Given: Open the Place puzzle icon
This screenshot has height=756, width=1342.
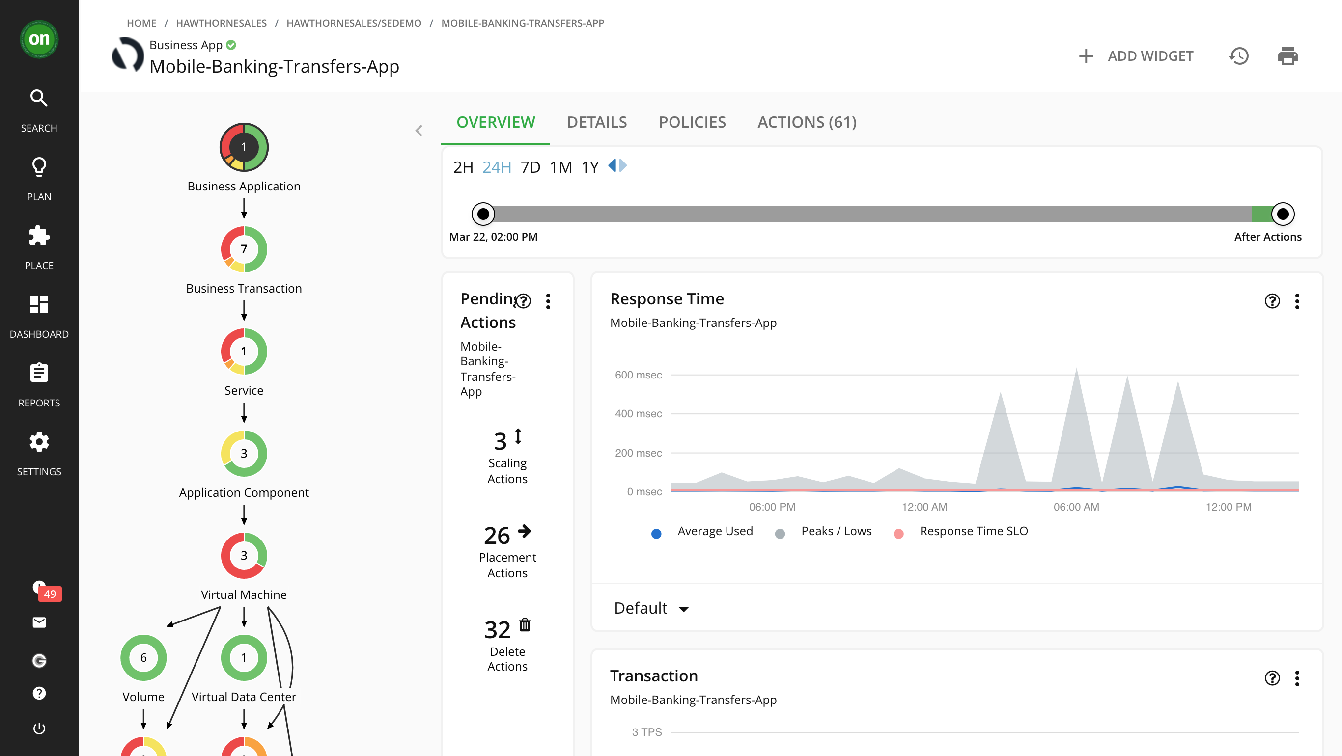Looking at the screenshot, I should (39, 236).
